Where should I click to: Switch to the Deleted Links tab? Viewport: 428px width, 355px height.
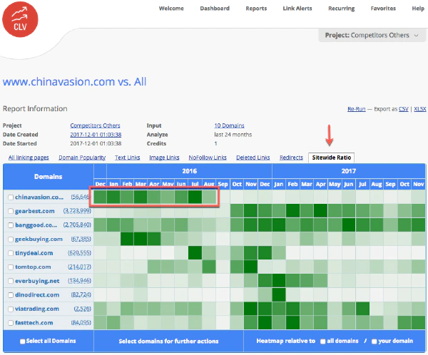[253, 158]
